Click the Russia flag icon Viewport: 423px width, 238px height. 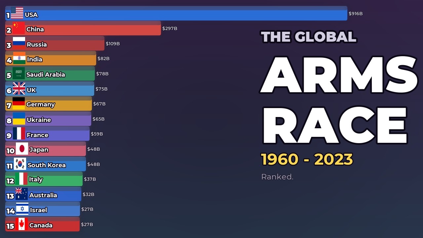pyautogui.click(x=19, y=44)
